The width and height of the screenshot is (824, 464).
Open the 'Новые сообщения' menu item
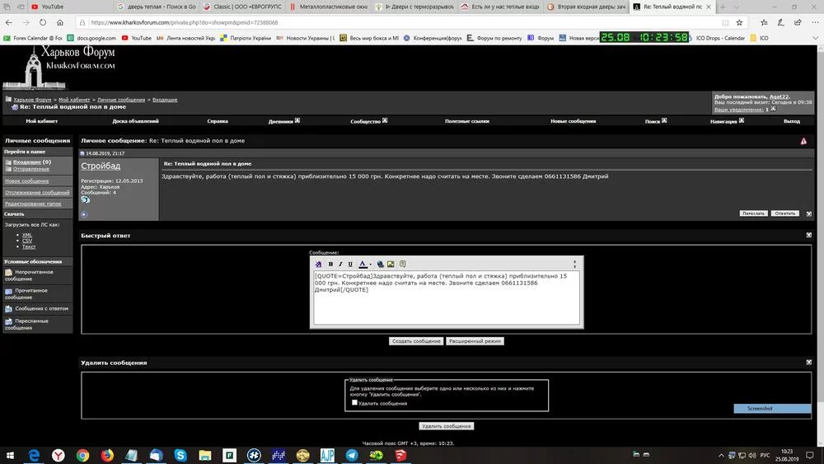click(x=573, y=121)
